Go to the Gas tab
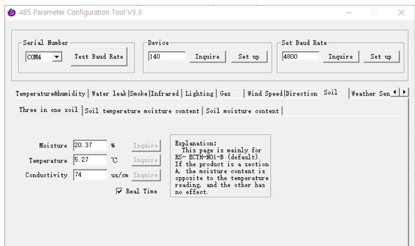This screenshot has width=415, height=246. point(230,94)
